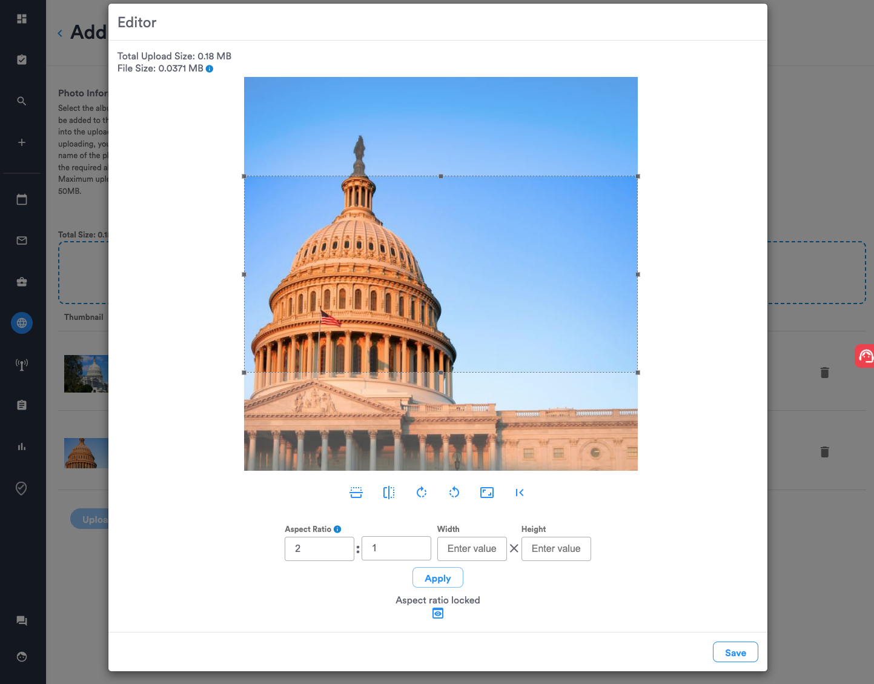
Task: Select the analytics bar-chart sidebar item
Action: tap(22, 447)
